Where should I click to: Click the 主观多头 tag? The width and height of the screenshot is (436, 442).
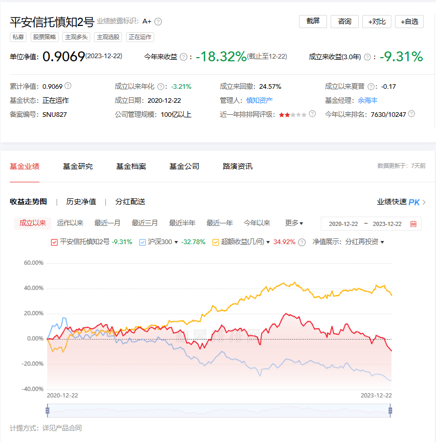point(76,37)
